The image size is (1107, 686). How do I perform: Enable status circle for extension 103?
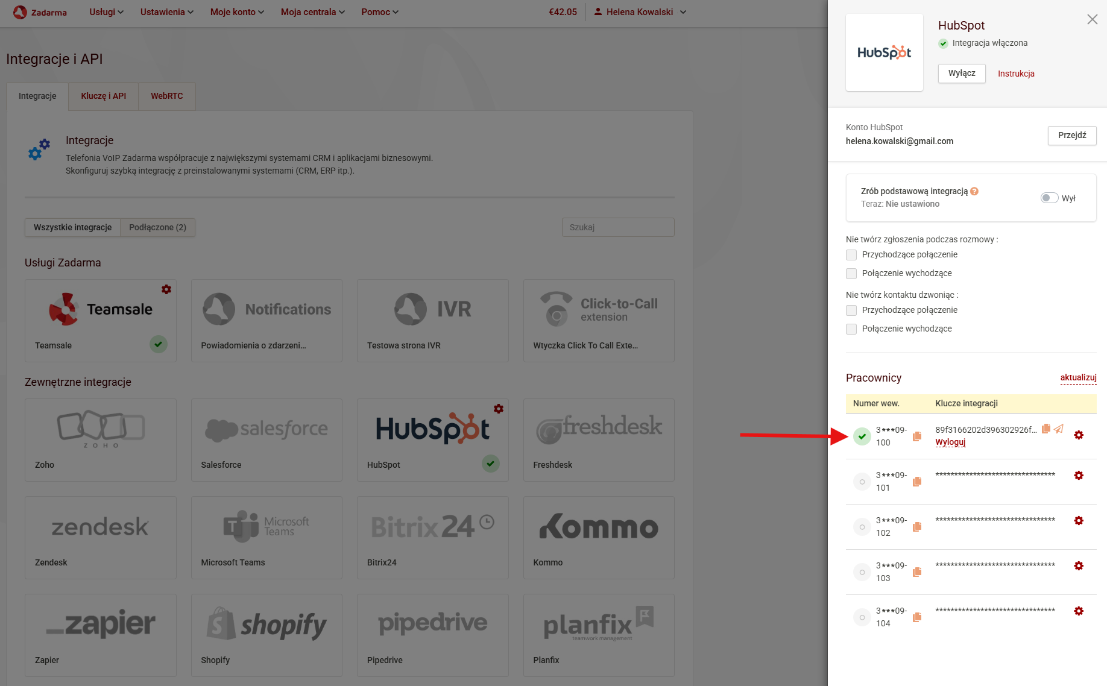(862, 572)
